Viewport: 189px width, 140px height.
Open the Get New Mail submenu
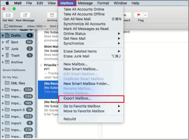91,38
